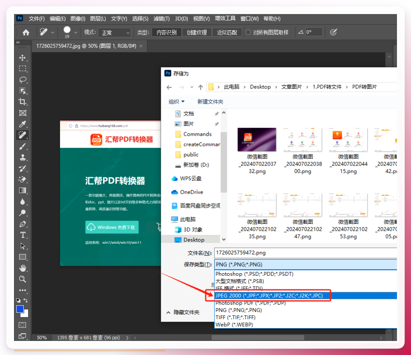Select the Lasso tool
The image size is (411, 355).
pyautogui.click(x=23, y=80)
